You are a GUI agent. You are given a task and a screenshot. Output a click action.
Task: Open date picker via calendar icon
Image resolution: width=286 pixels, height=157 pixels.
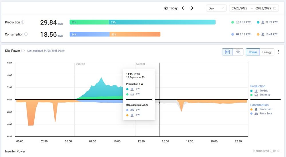coord(275,8)
